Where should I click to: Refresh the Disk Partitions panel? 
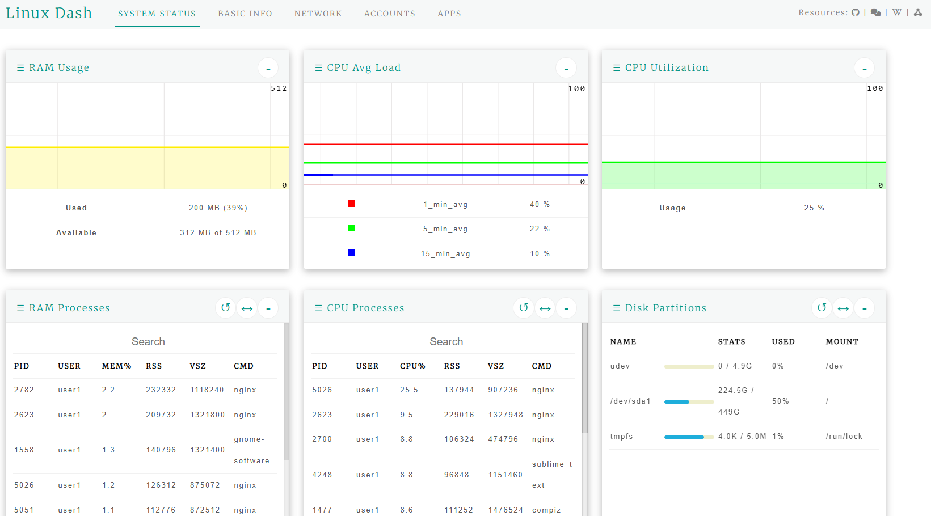coord(822,308)
